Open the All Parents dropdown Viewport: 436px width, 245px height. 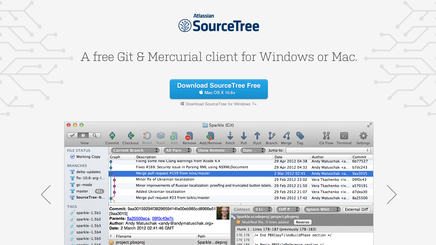[178, 151]
